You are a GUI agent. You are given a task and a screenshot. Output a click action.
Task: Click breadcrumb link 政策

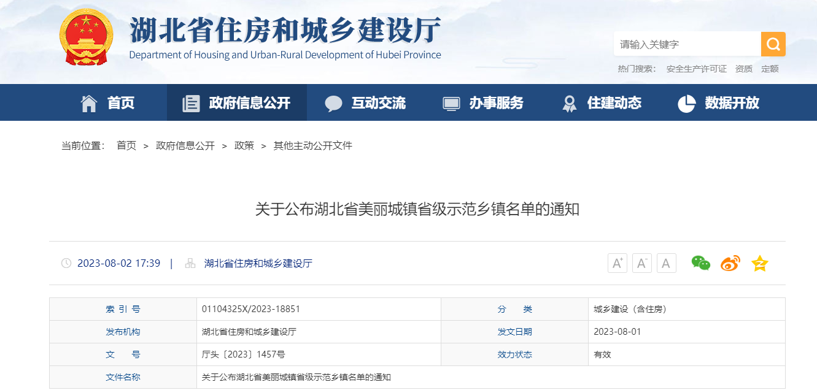(244, 146)
